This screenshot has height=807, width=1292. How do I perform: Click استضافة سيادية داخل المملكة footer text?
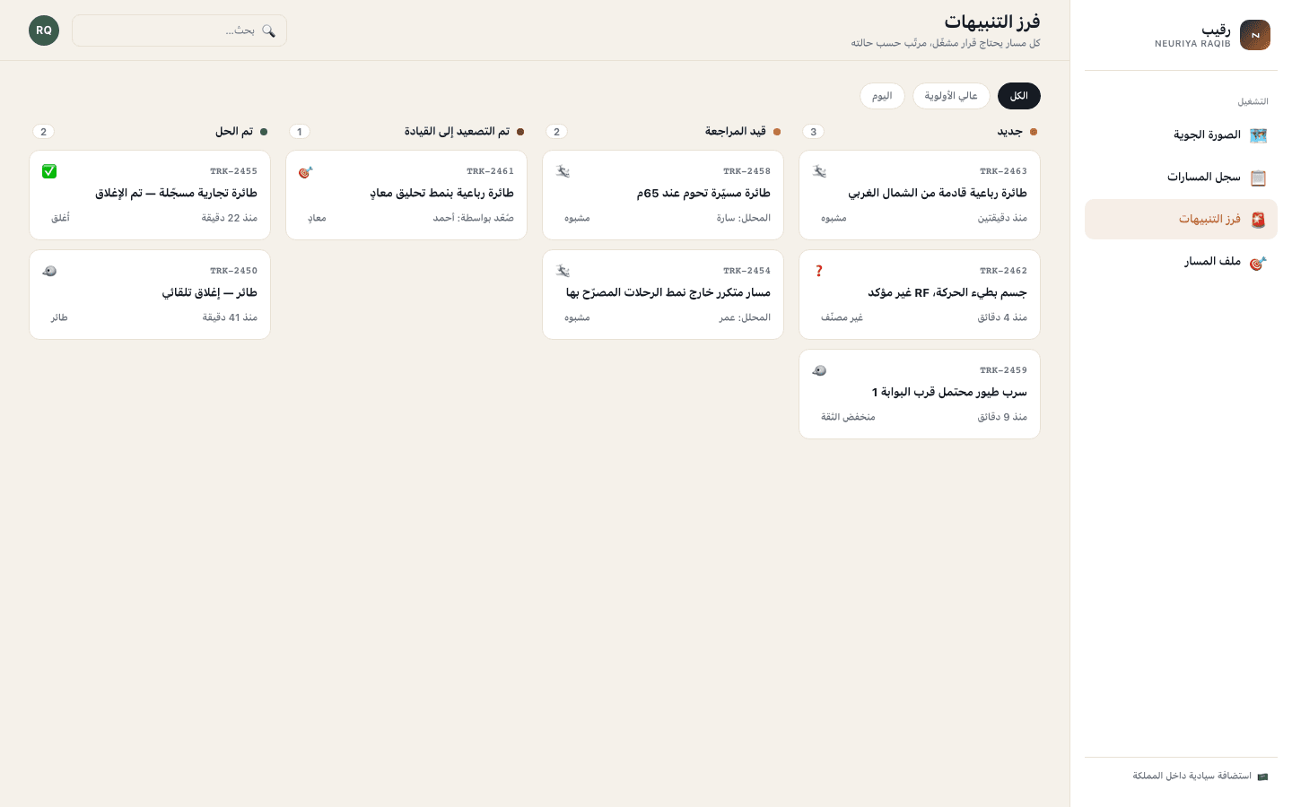pos(1192,777)
